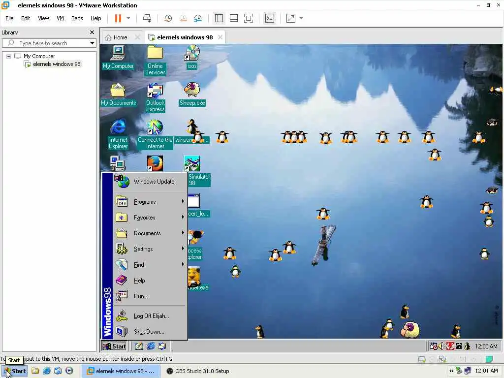Open the stretch mode dropdown arrow

click(x=301, y=18)
